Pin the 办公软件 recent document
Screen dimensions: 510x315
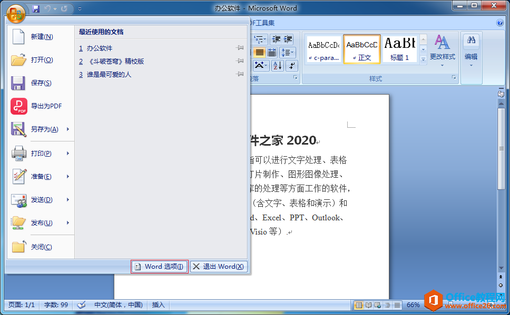(240, 47)
